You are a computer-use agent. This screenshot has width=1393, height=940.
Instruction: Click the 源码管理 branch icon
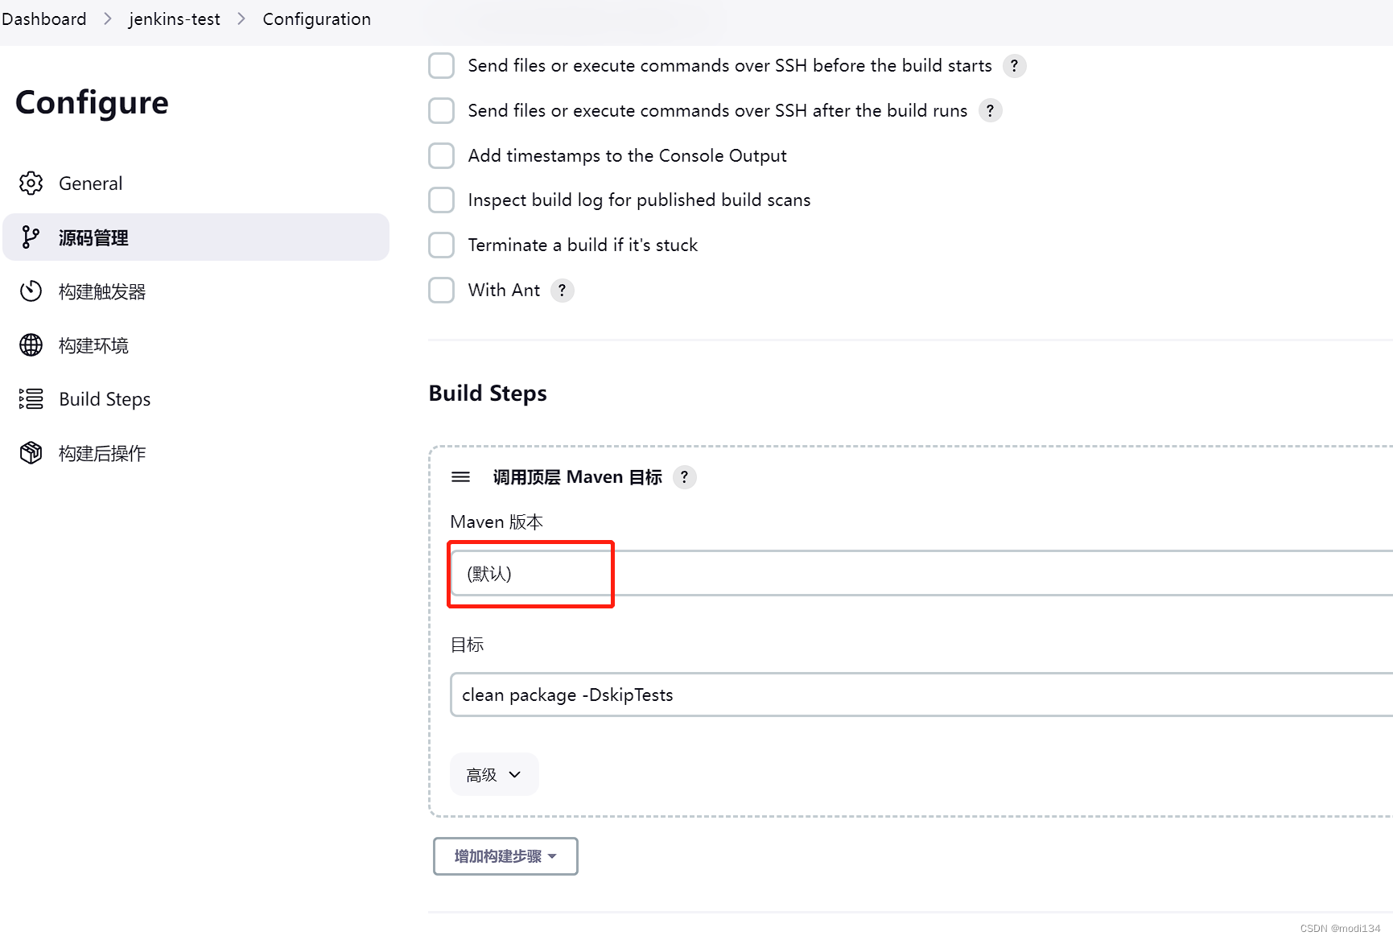coord(31,237)
